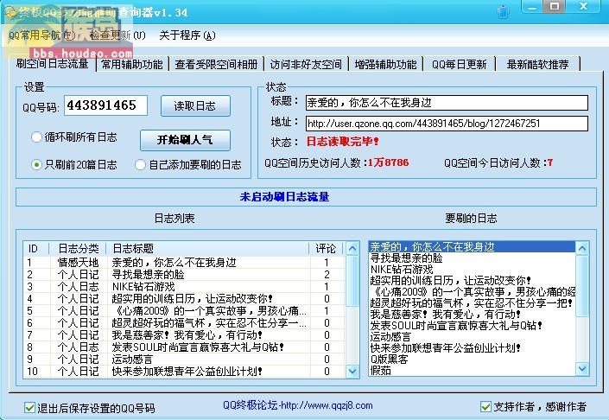
Task: Open QQ常用导航 menu
Action: point(42,35)
